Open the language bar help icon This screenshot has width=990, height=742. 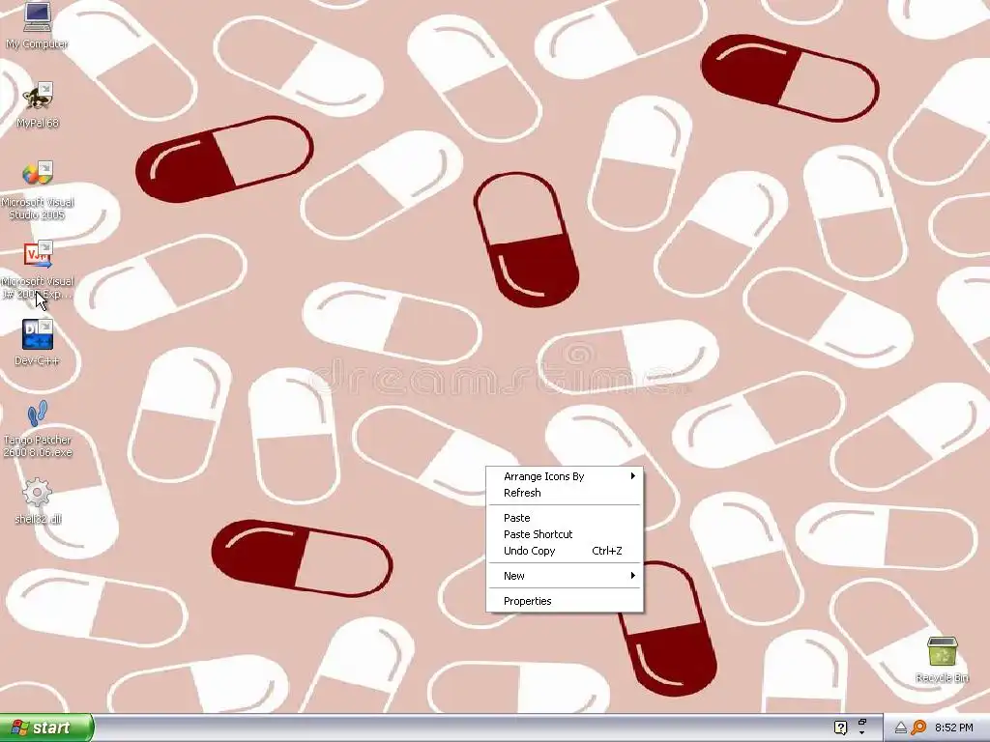click(840, 728)
